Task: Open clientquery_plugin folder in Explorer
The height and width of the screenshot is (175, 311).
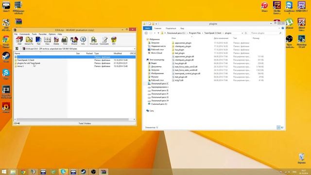Action: coord(183,46)
